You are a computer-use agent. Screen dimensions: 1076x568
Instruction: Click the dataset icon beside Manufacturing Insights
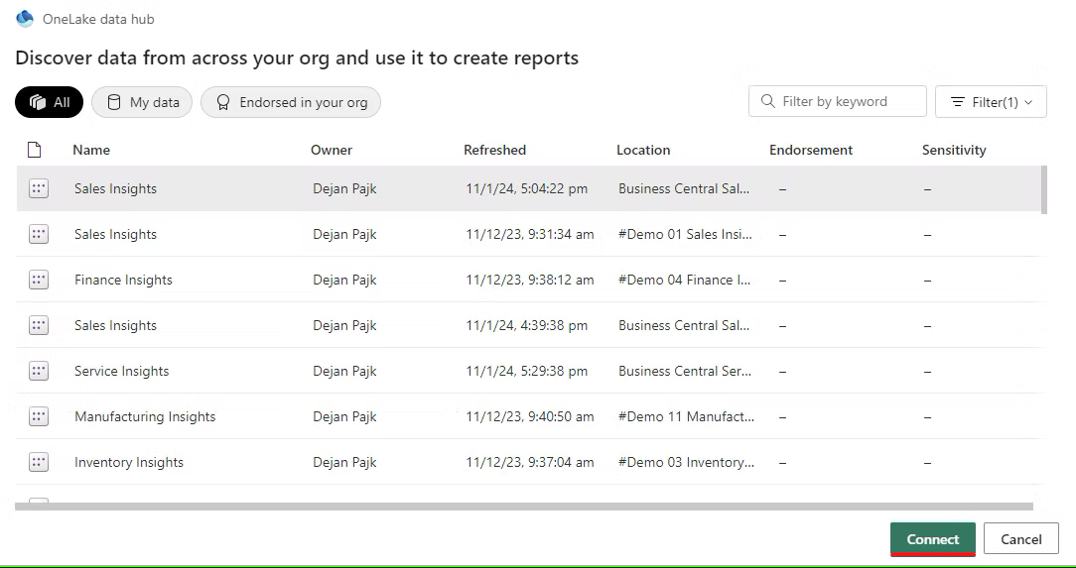click(39, 417)
